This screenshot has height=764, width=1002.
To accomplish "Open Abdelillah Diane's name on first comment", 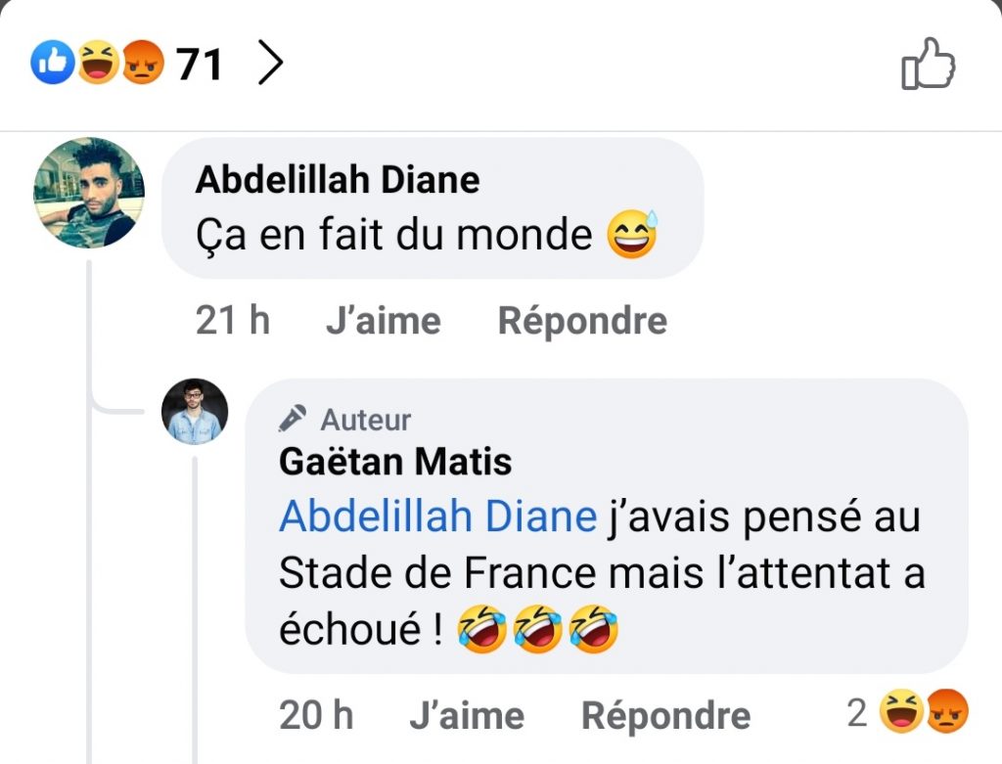I will tap(338, 180).
